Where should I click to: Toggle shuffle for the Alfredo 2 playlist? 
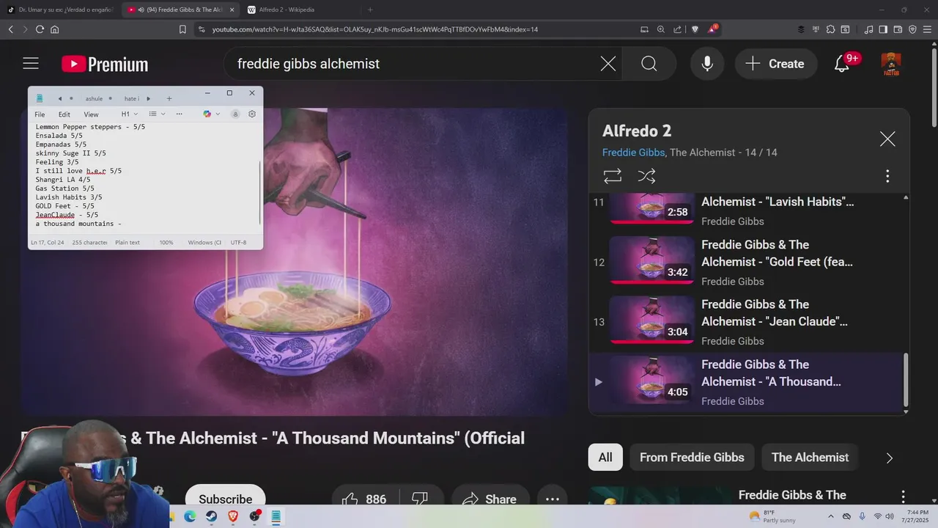coord(646,176)
